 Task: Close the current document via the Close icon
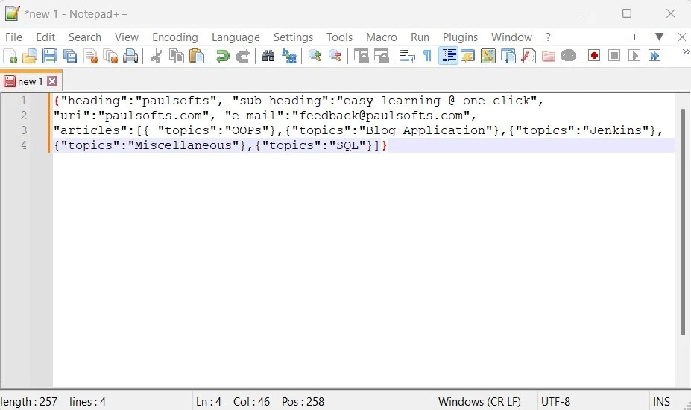tap(90, 56)
